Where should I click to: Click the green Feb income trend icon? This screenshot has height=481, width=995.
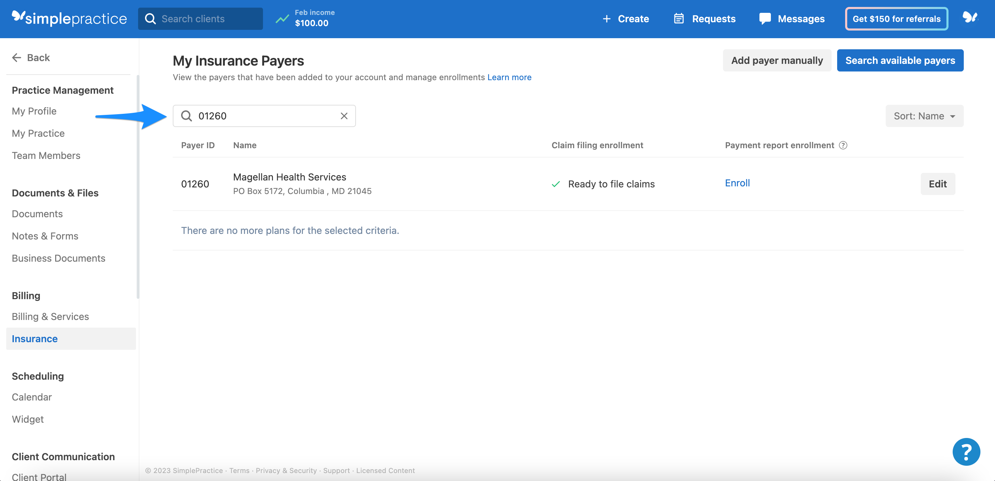click(x=282, y=18)
